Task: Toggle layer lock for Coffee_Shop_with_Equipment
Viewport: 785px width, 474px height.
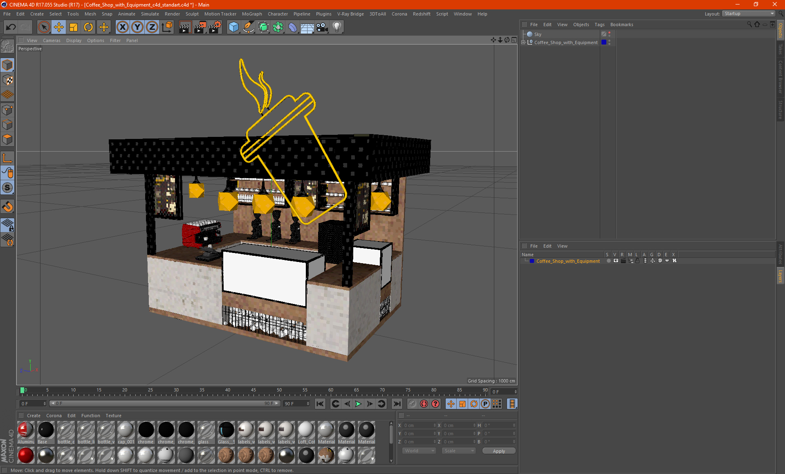Action: (x=637, y=261)
